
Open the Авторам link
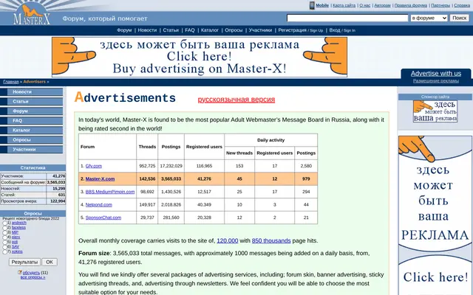pyautogui.click(x=382, y=5)
